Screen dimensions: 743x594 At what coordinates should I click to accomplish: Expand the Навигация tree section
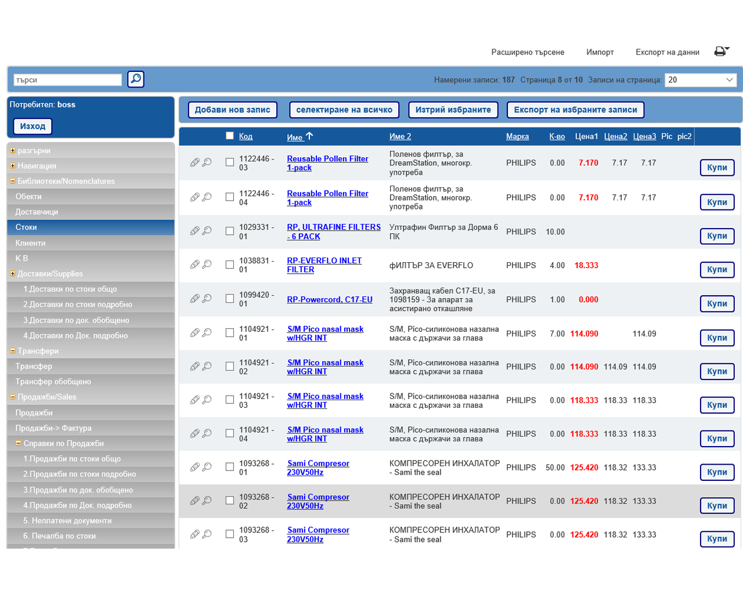coord(12,166)
